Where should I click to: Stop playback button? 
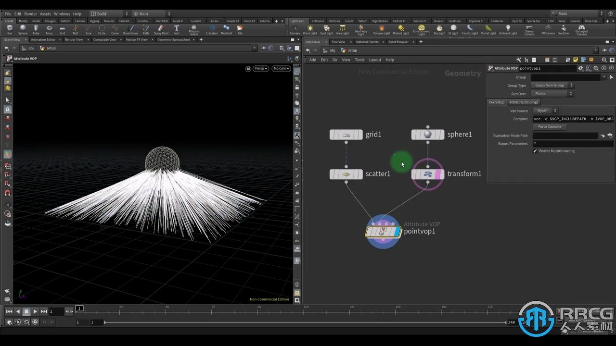[x=26, y=311]
